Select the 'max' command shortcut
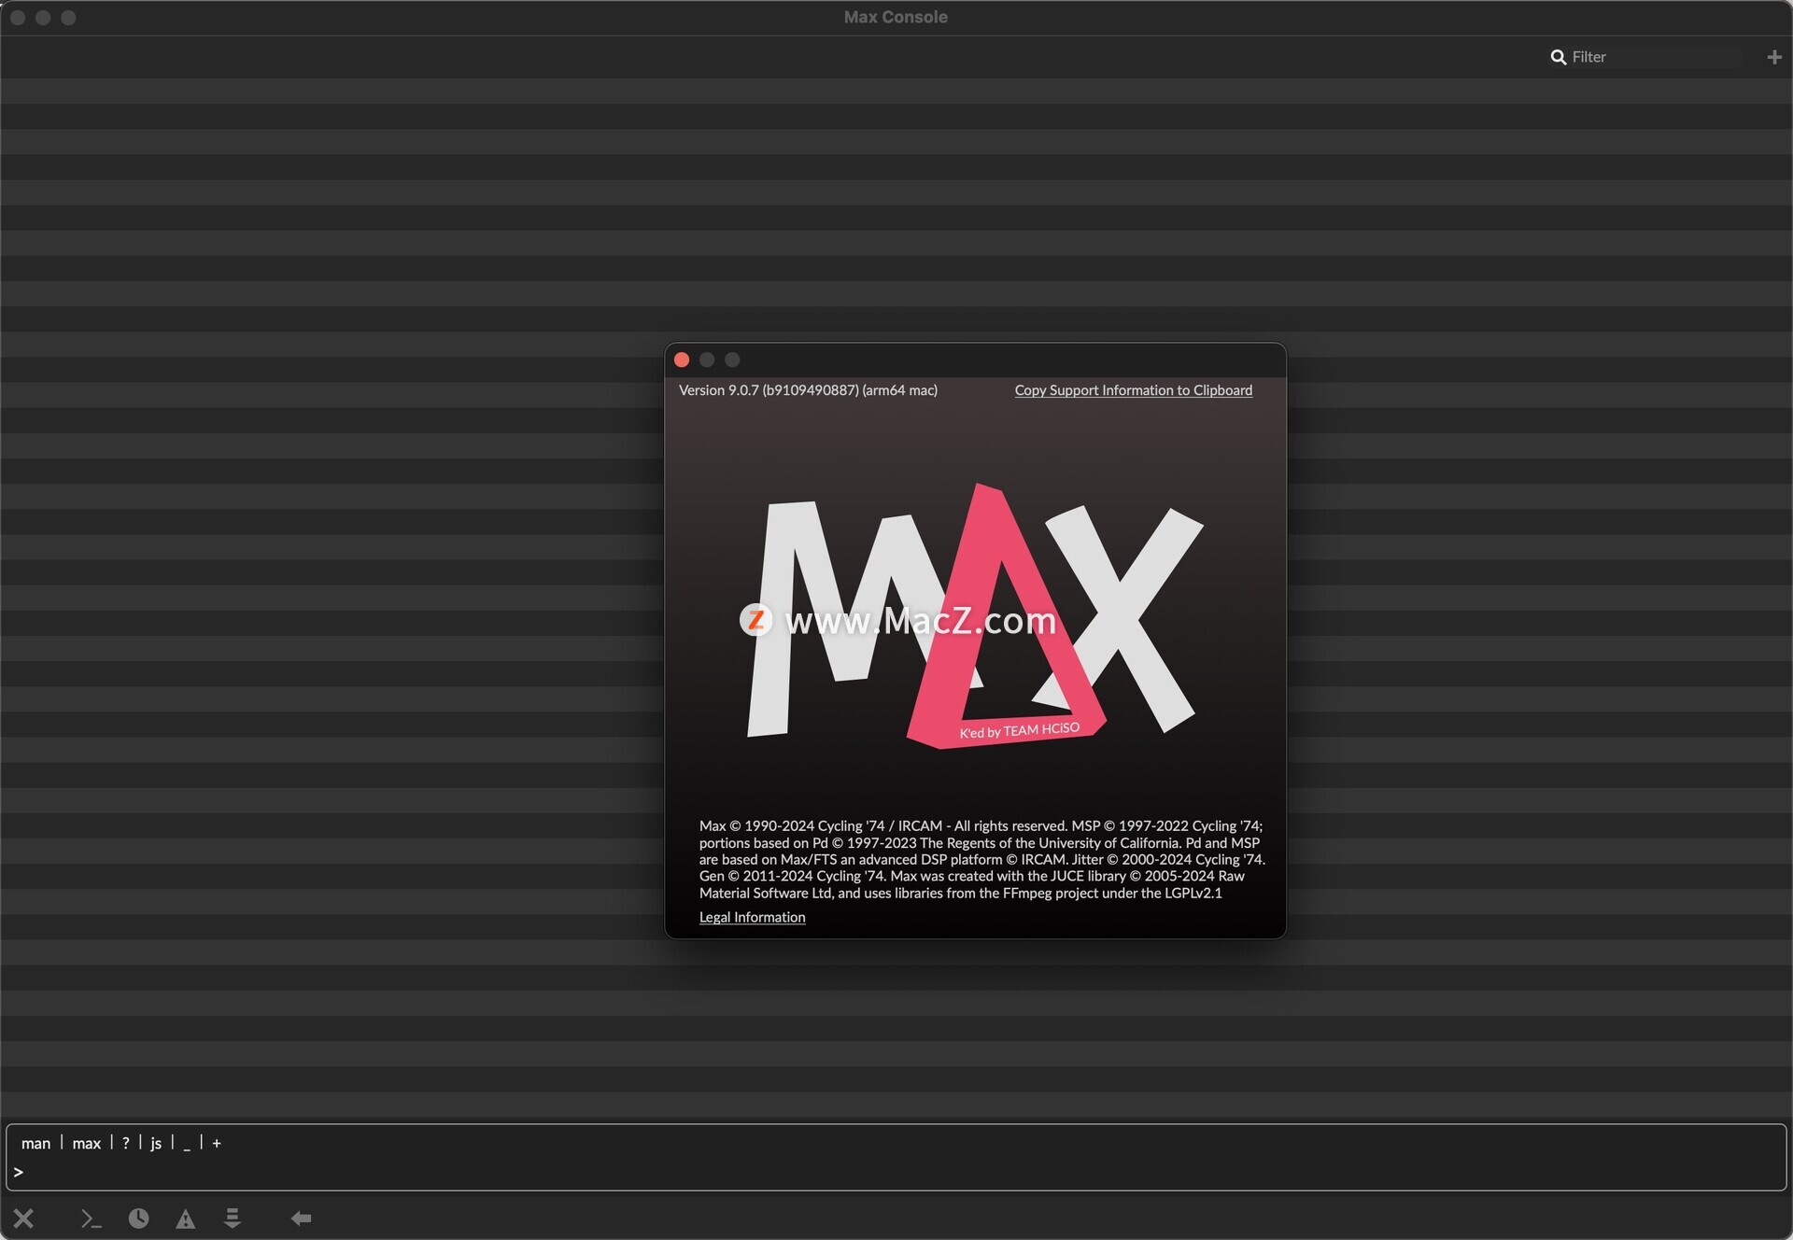Viewport: 1793px width, 1240px height. (x=86, y=1143)
